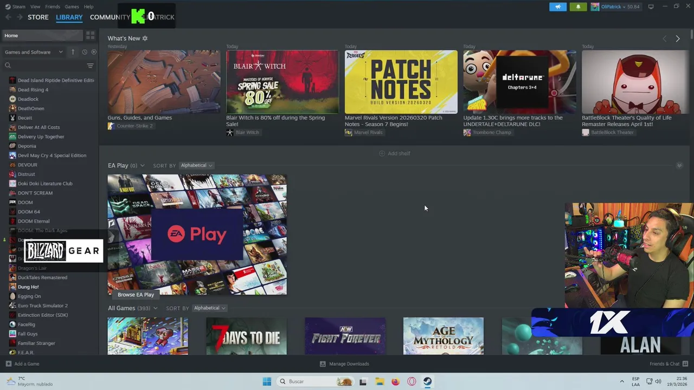Open the Opera browser taskbar icon

coord(412,381)
